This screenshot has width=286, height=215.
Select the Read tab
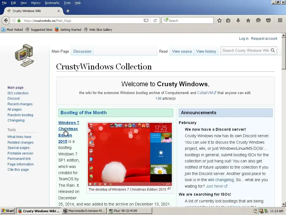163,52
